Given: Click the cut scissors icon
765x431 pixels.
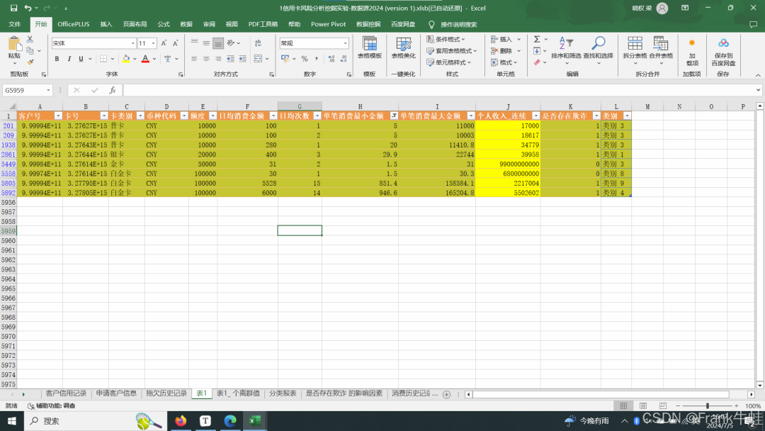Looking at the screenshot, I should 30,40.
